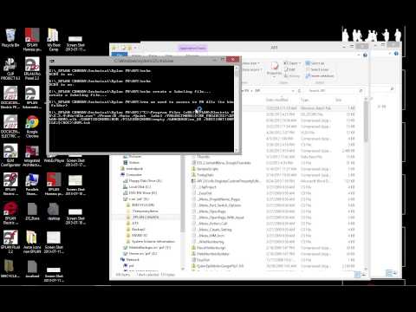Open the EPLAN Fluid 2.2 shortcut

(10, 242)
